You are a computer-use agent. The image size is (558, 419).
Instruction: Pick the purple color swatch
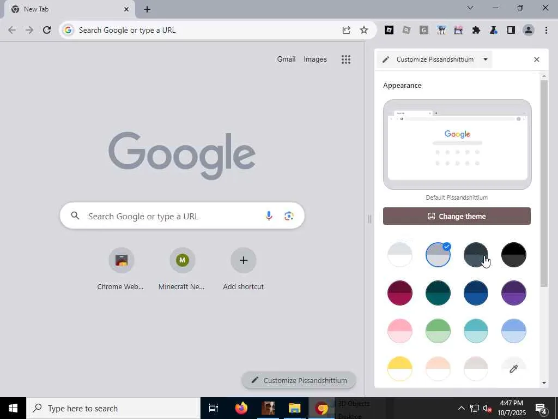pos(513,293)
